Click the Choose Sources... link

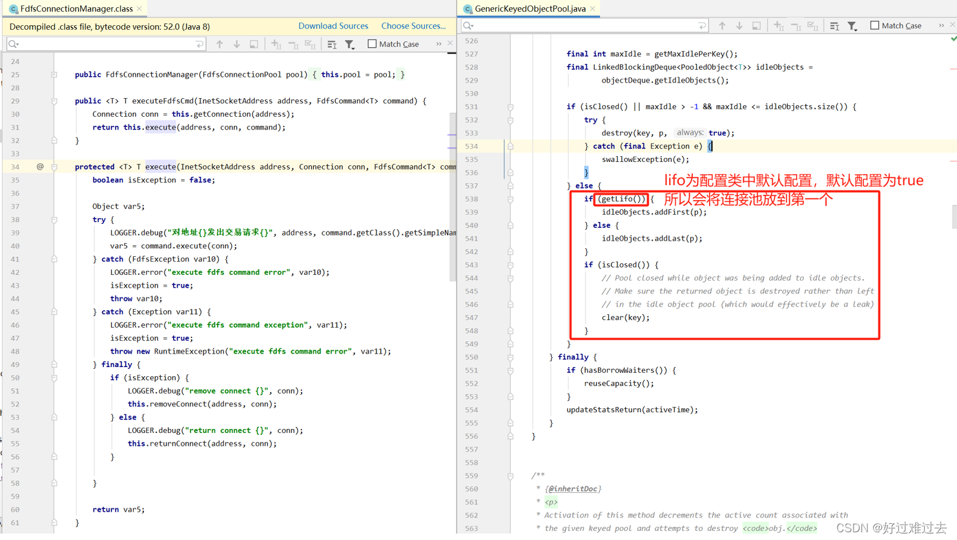coord(413,25)
